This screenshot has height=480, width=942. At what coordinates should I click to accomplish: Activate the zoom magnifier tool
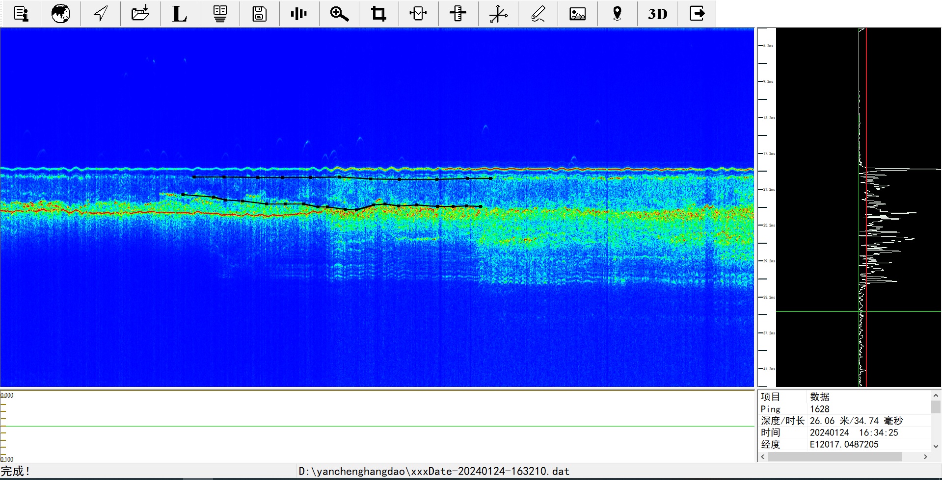[x=339, y=14]
